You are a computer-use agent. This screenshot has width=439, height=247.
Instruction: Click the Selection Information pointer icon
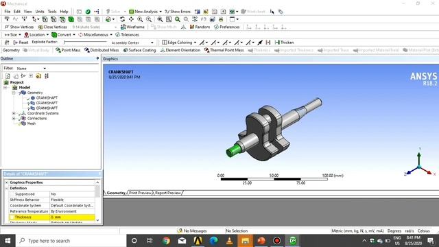click(272, 12)
